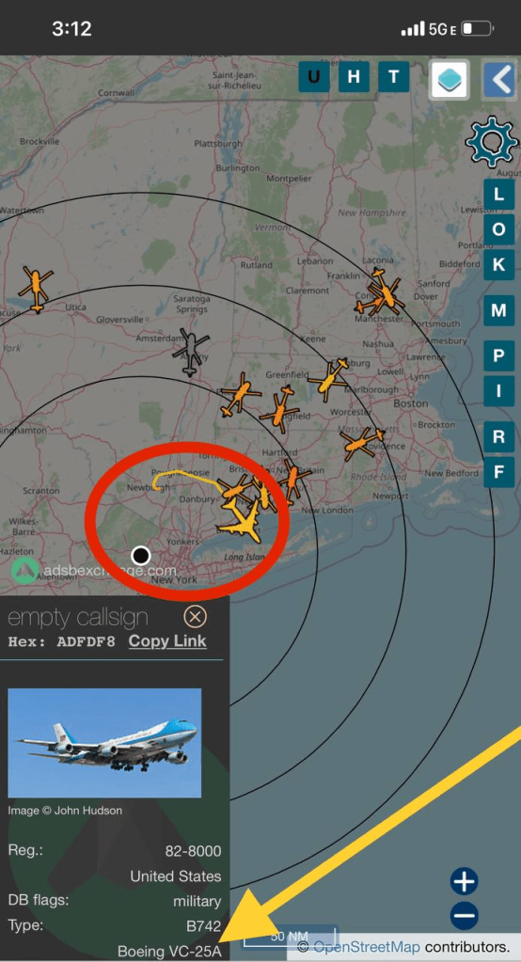Tap the Air Force One aircraft photo
Image resolution: width=521 pixels, height=962 pixels.
coord(104,743)
